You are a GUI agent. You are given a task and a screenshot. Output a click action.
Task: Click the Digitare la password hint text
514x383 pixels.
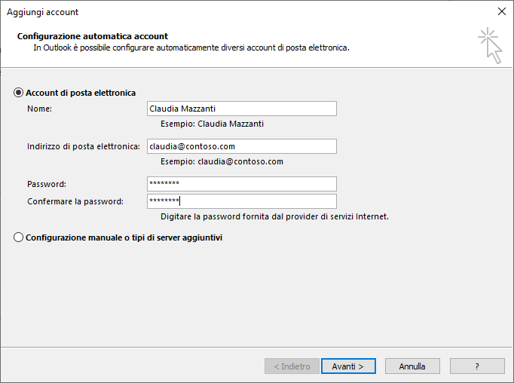tap(274, 216)
